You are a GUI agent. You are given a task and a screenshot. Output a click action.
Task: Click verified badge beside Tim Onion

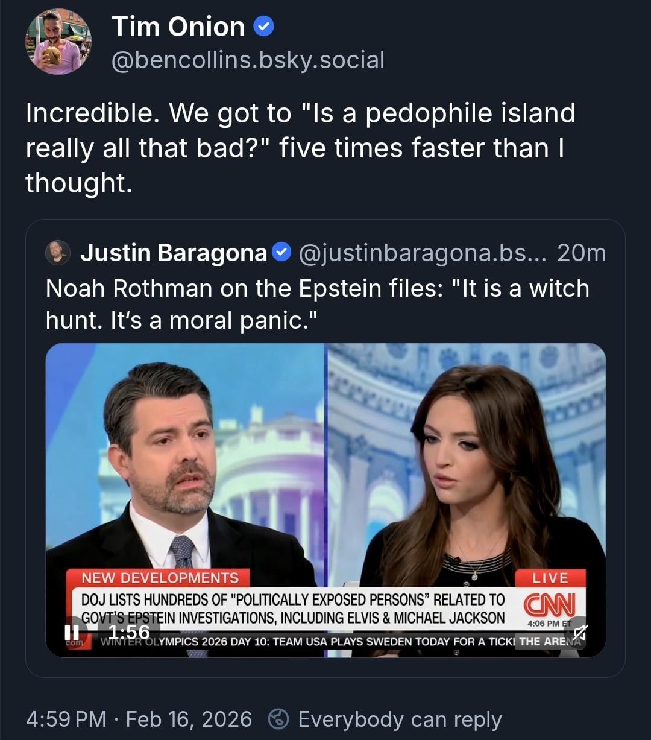pyautogui.click(x=264, y=26)
